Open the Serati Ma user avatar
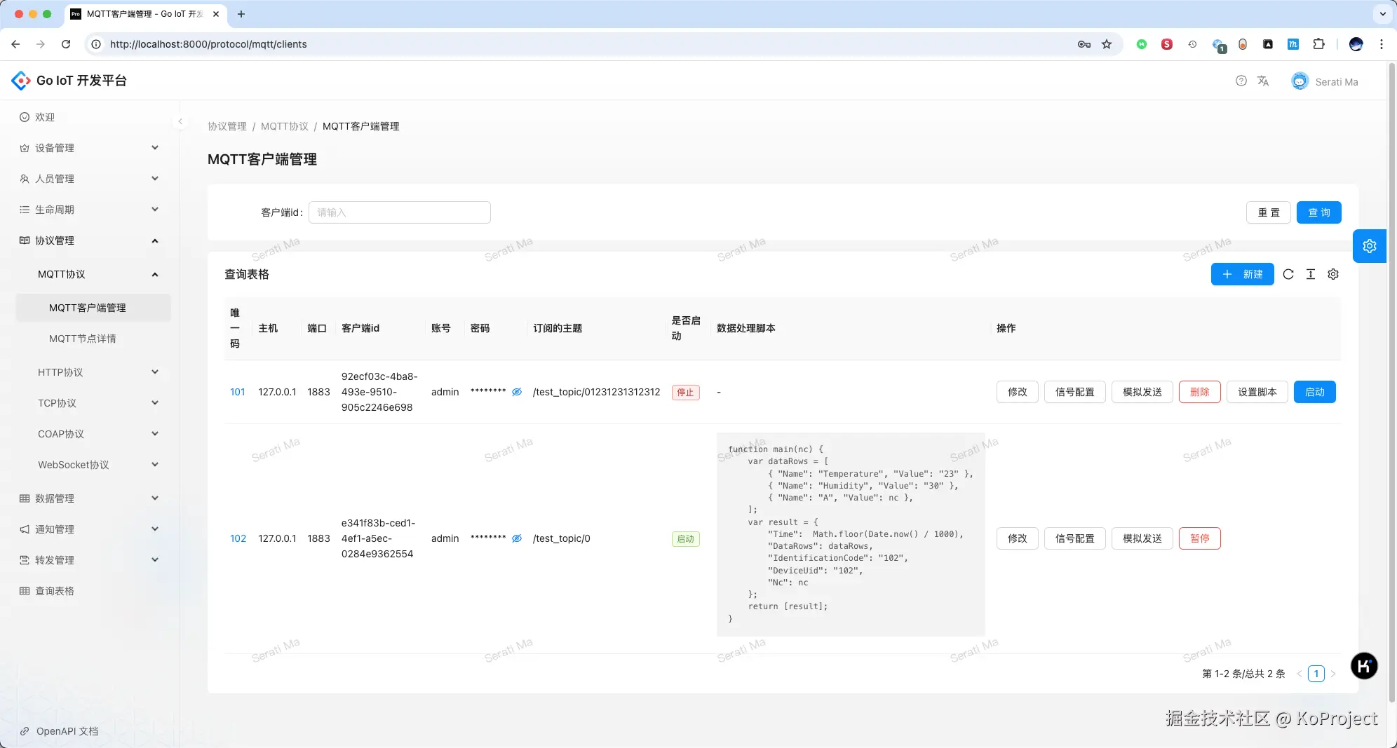Viewport: 1397px width, 748px height. click(x=1300, y=81)
